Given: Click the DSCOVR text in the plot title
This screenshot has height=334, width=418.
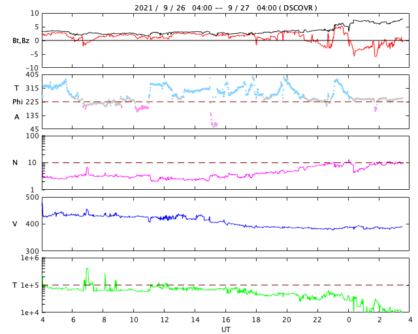Looking at the screenshot, I should tap(298, 8).
